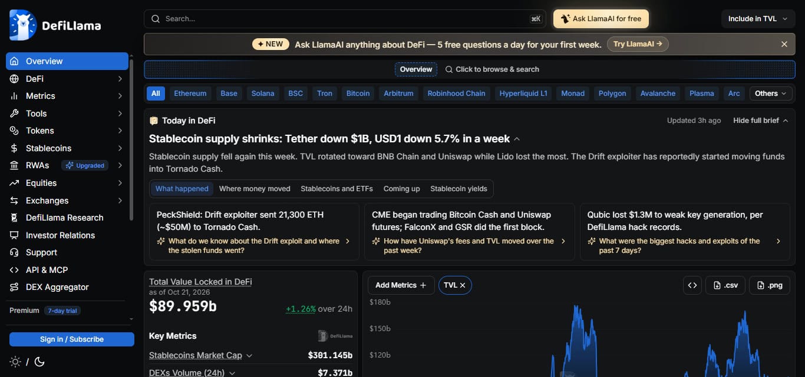Click the headset icon beside Support
805x377 pixels.
pos(14,252)
